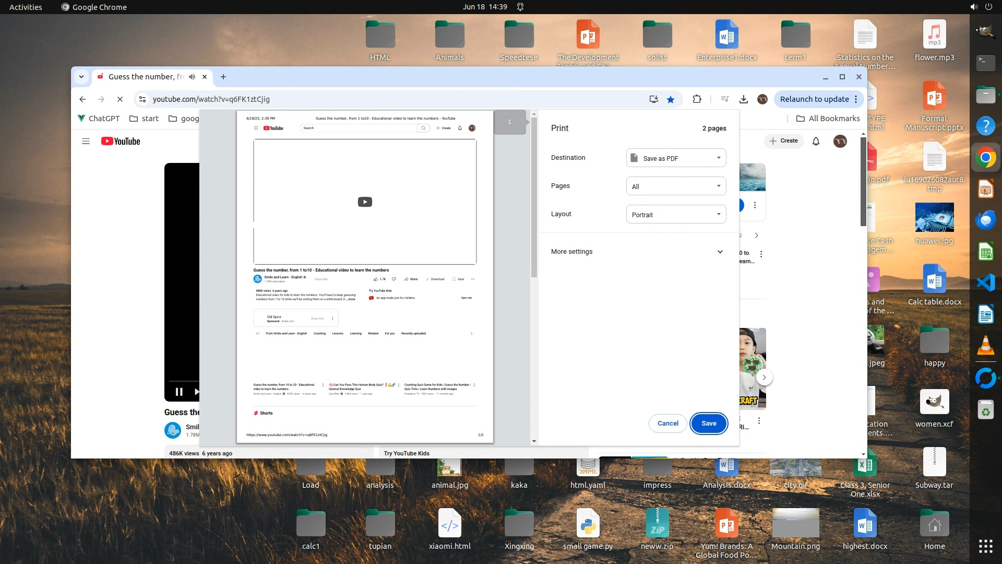Image resolution: width=1002 pixels, height=564 pixels.
Task: Click YouTube notifications bell
Action: point(816,141)
